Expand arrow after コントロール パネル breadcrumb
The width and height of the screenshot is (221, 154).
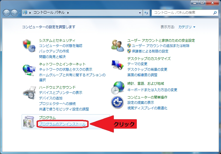pyautogui.click(x=68, y=13)
